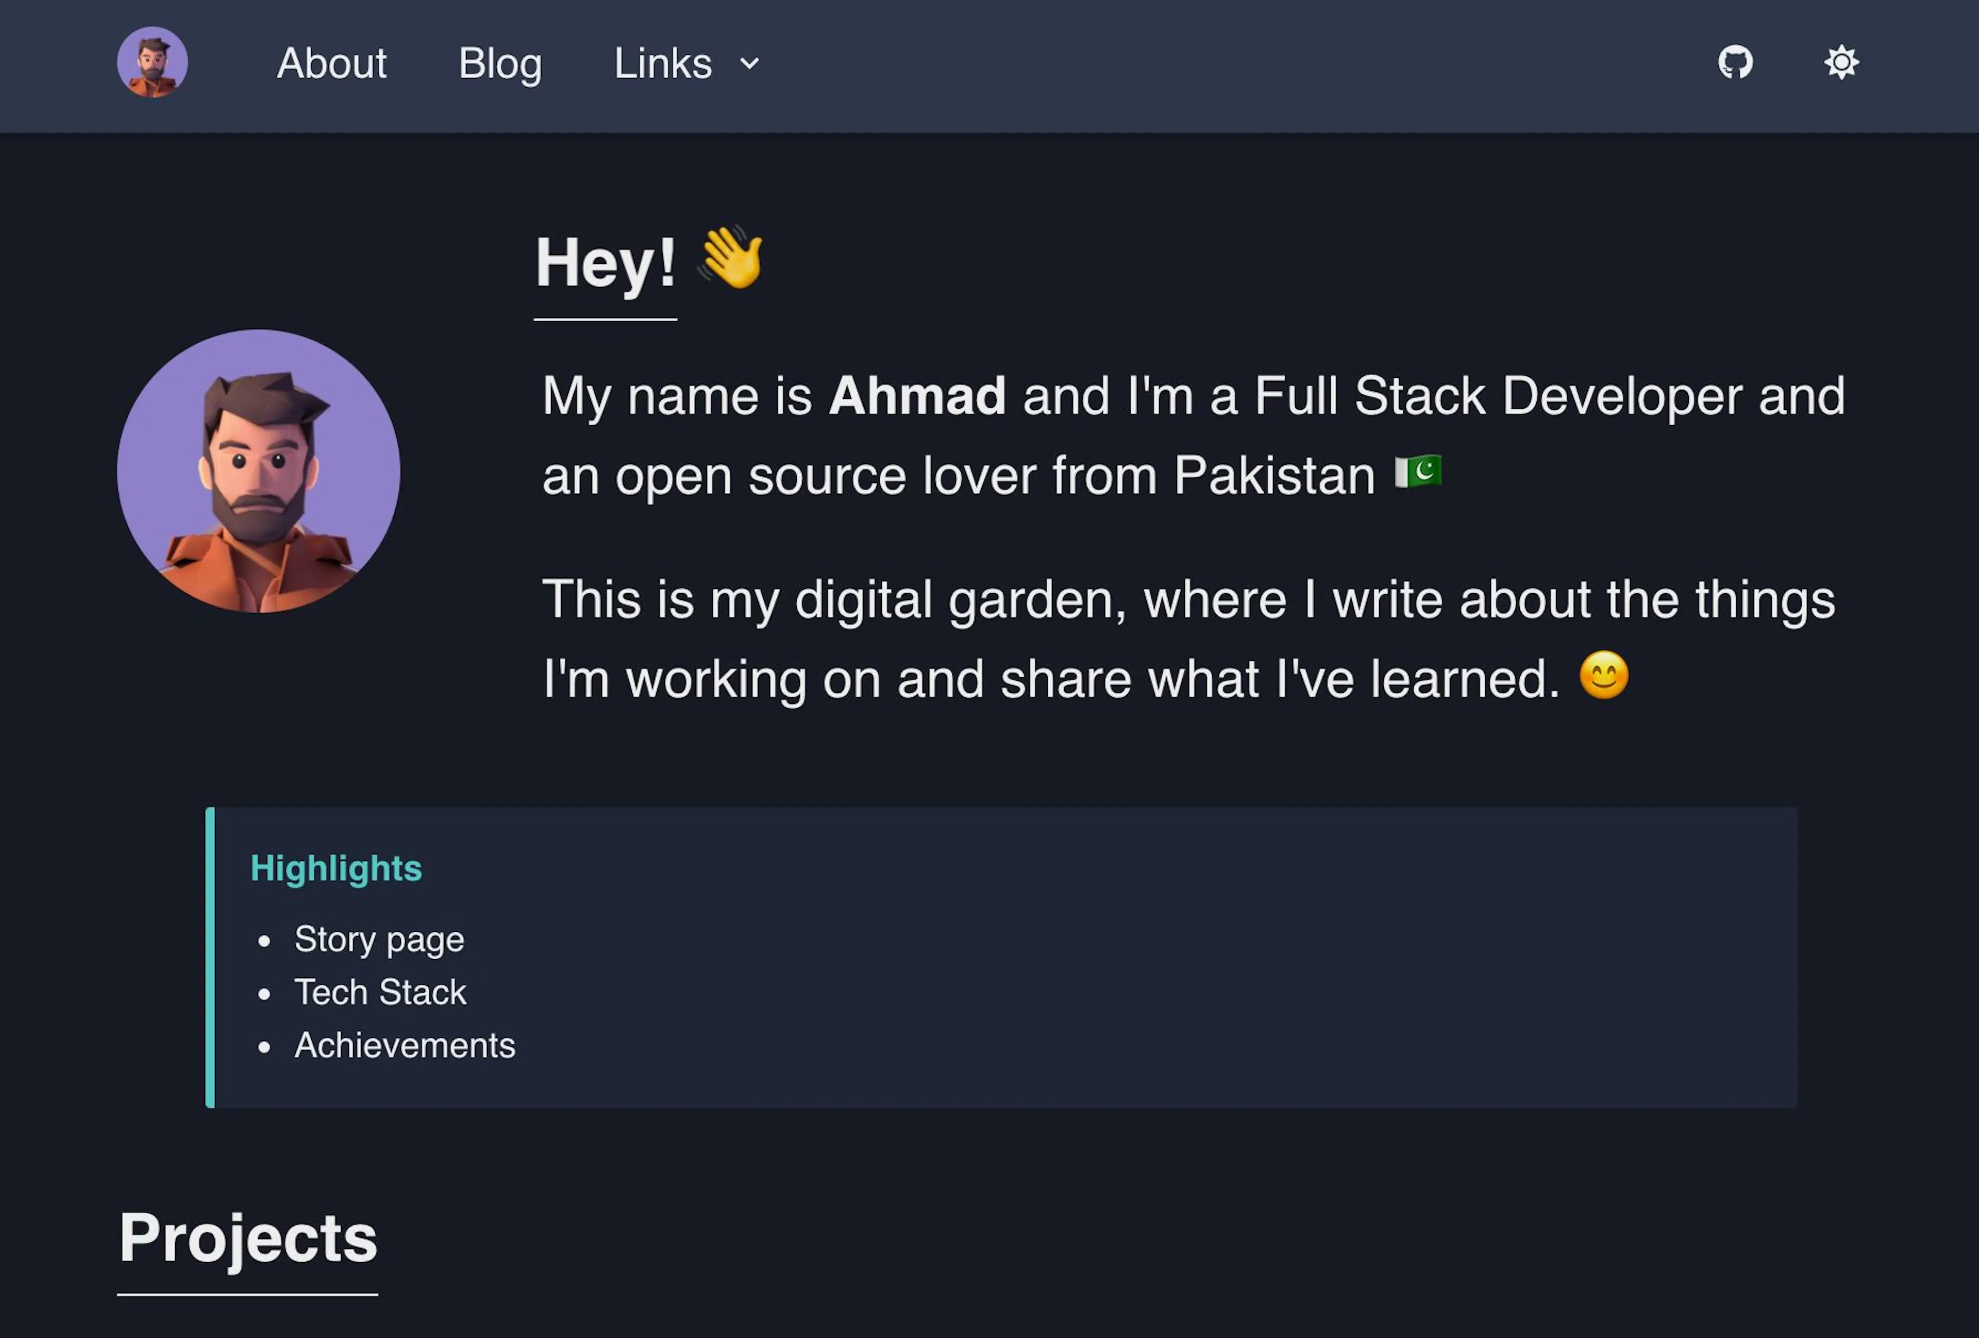This screenshot has height=1338, width=1979.
Task: Click the waving hand emoji
Action: click(731, 257)
